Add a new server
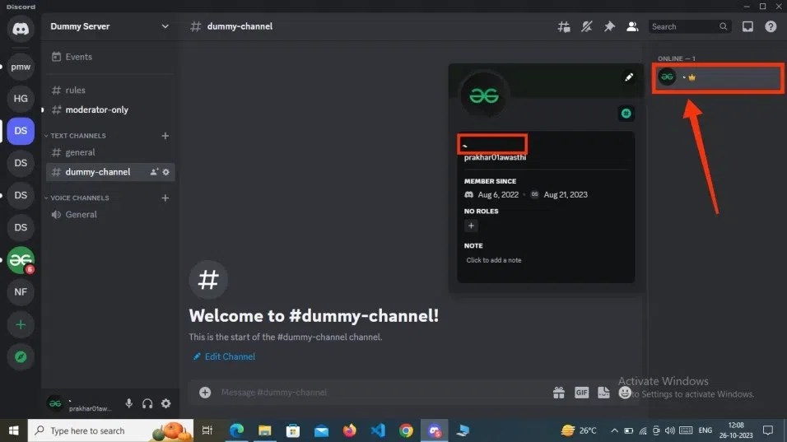Image resolution: width=787 pixels, height=442 pixels. point(21,324)
